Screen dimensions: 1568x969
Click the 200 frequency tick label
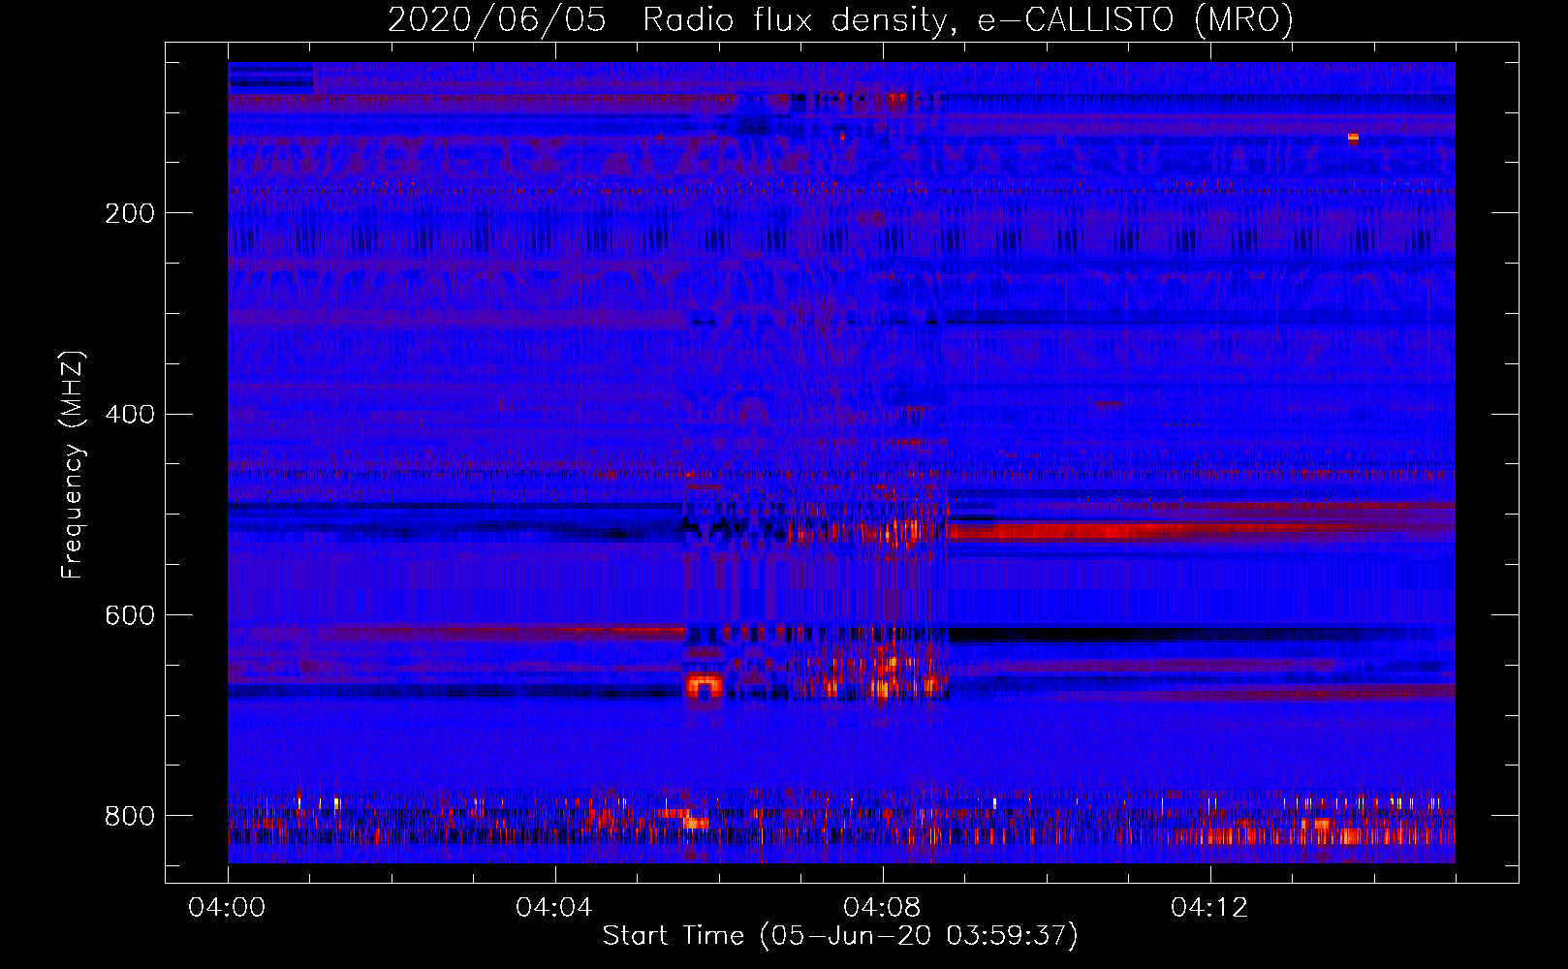[x=130, y=213]
